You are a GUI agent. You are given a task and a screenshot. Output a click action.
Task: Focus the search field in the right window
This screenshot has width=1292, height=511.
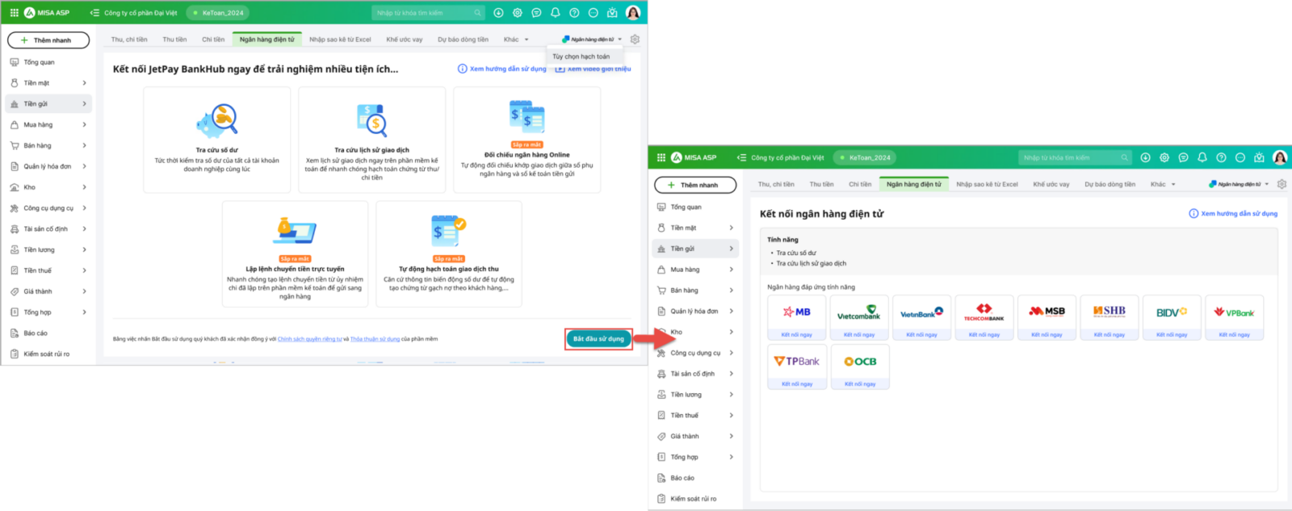tap(1076, 157)
